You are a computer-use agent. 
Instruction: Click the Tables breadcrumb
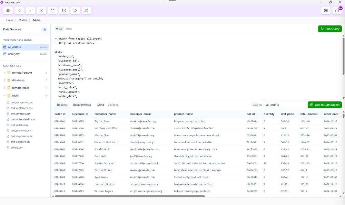click(x=37, y=20)
